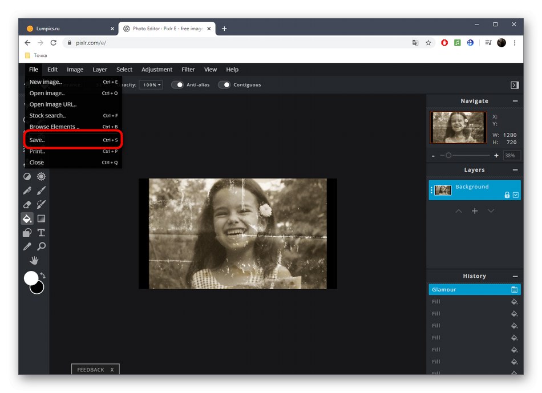Viewport: 542px width, 393px height.
Task: Pick the Text tool
Action: point(41,233)
